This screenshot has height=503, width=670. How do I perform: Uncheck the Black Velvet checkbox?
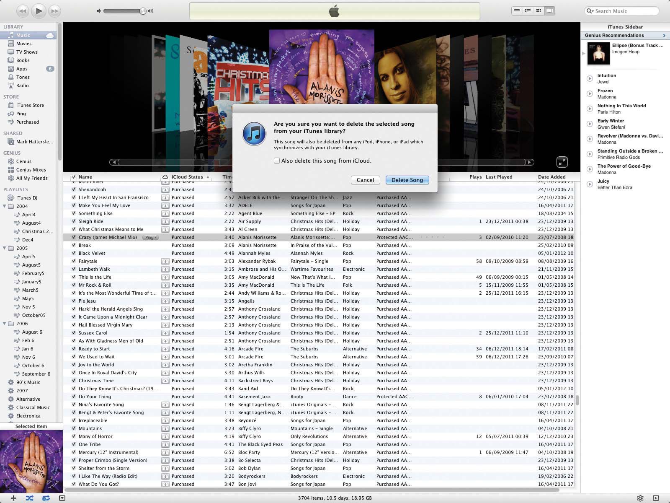[74, 253]
